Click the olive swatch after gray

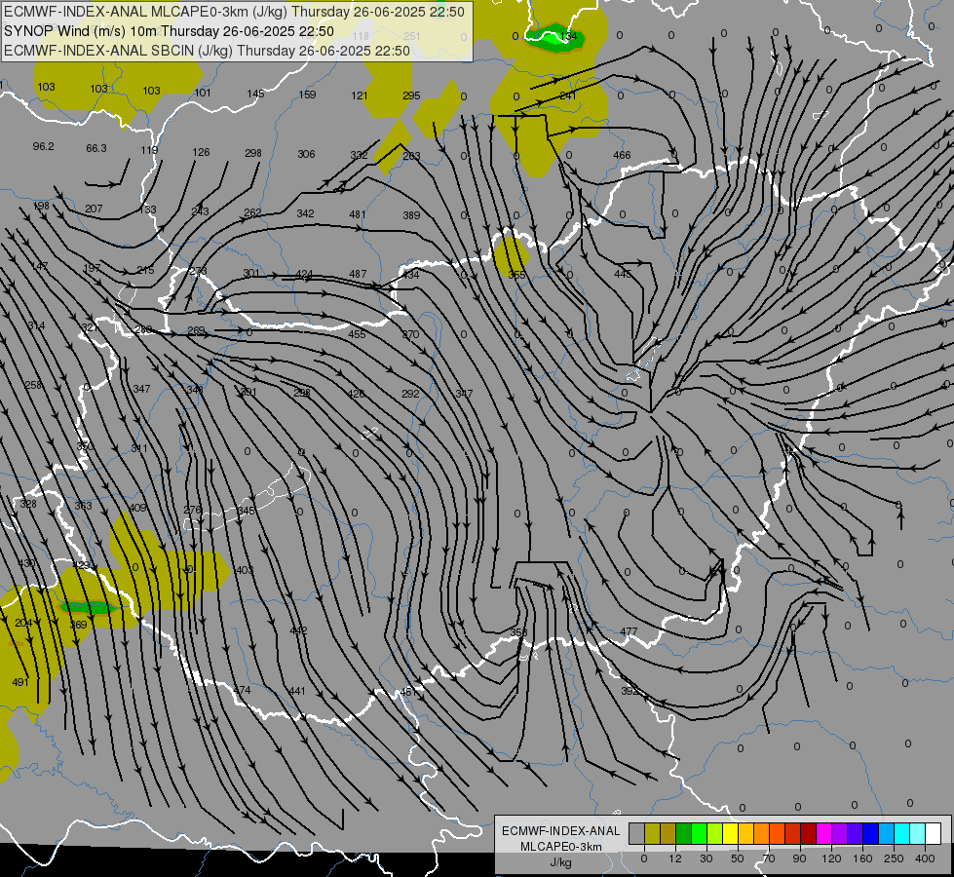652,834
